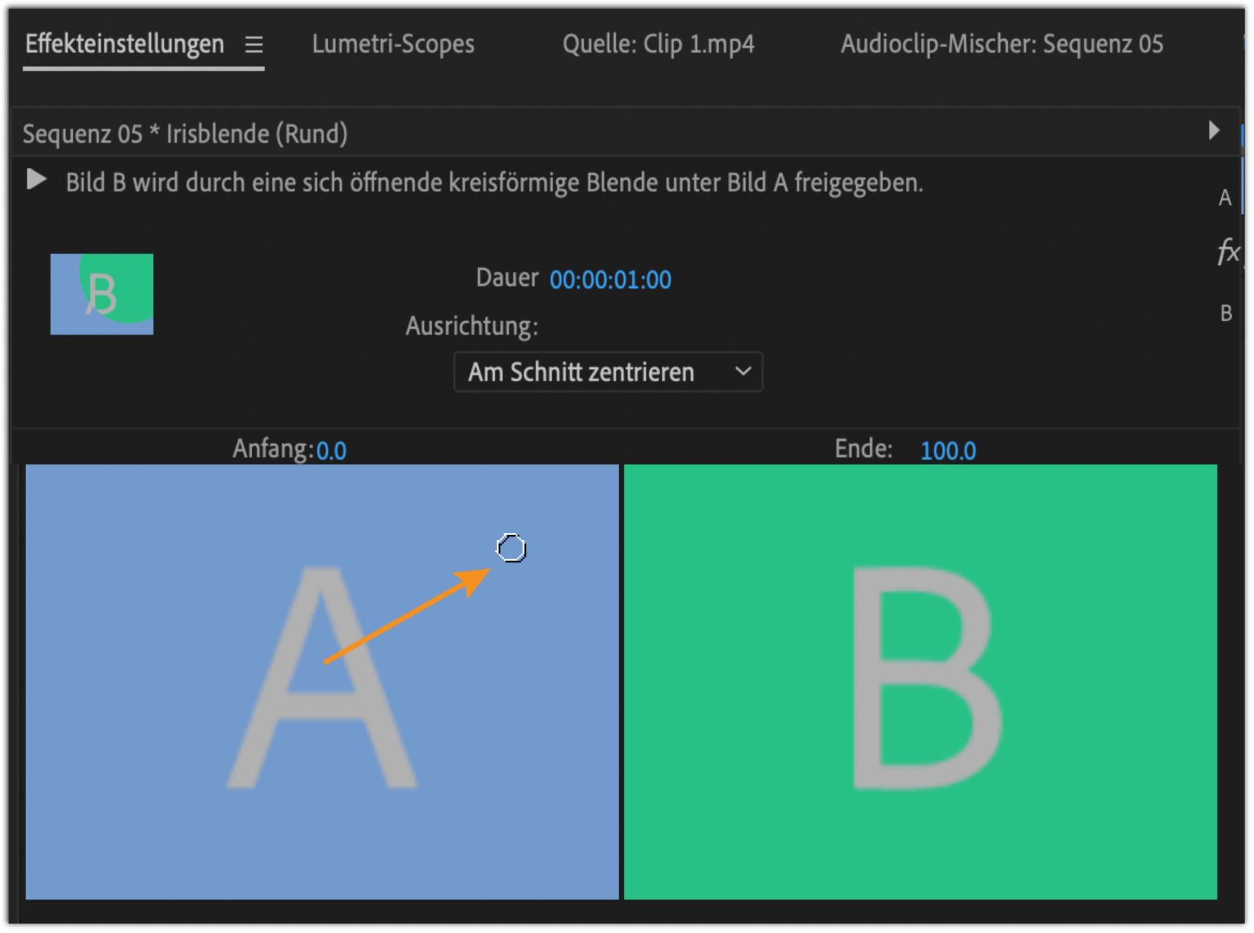Click the Dauer timecode 00:00:01:00
Viewport: 1254px width, 933px height.
[x=610, y=280]
